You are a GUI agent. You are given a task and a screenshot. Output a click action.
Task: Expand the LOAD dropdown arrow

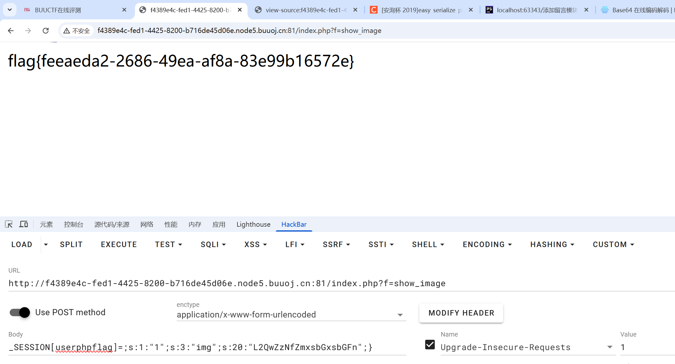(46, 244)
